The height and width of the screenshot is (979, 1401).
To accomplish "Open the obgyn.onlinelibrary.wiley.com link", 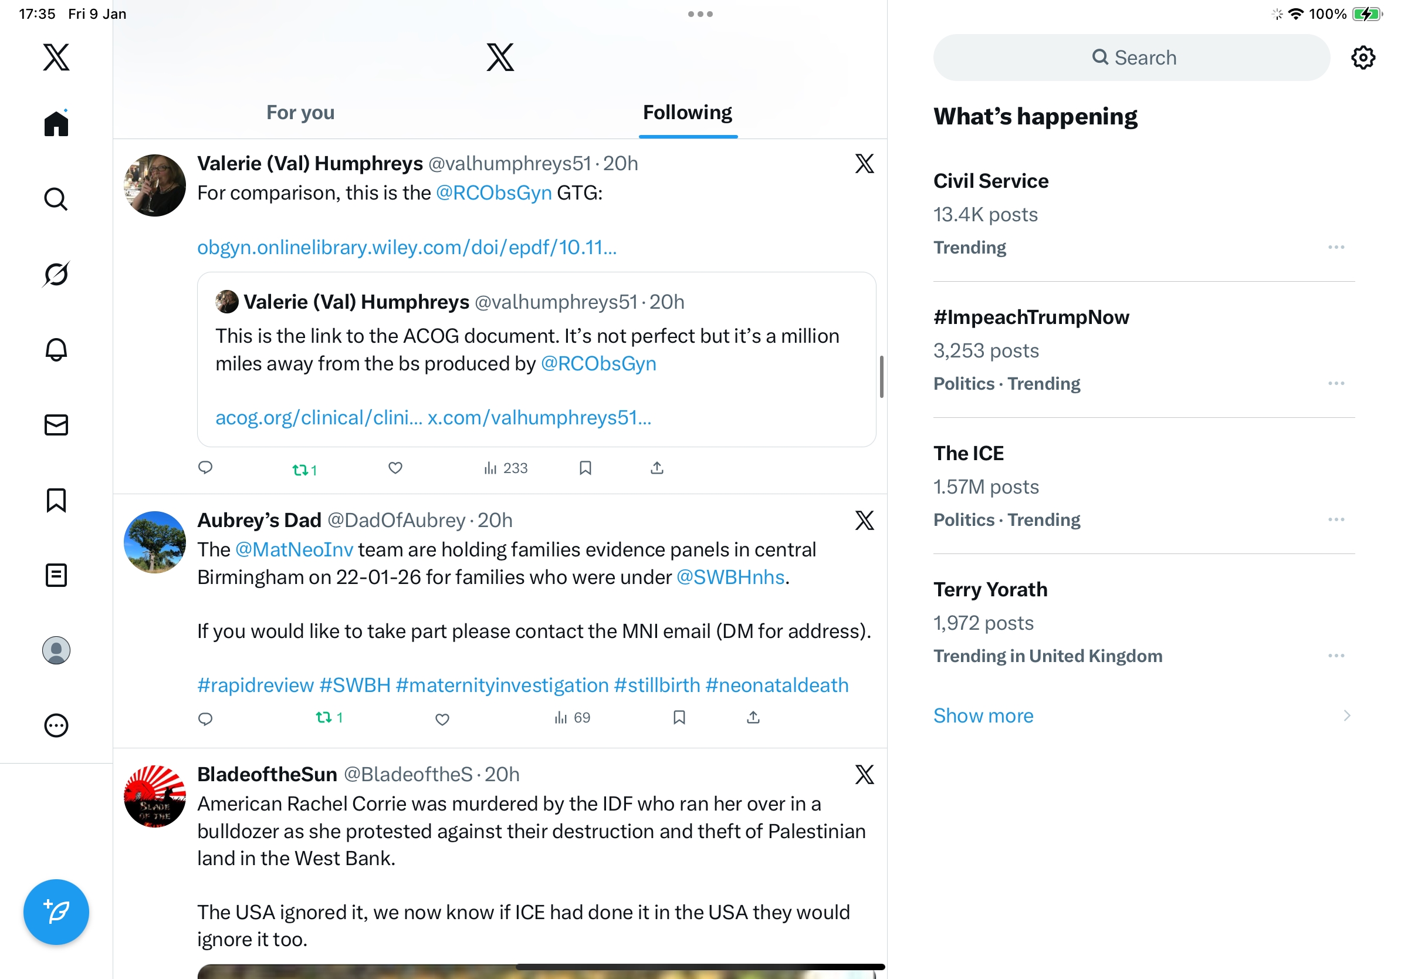I will 407,247.
